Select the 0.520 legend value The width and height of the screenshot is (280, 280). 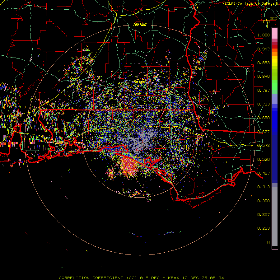point(264,160)
